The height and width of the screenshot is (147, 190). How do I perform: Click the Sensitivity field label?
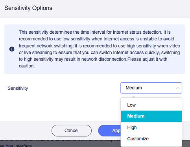click(18, 88)
